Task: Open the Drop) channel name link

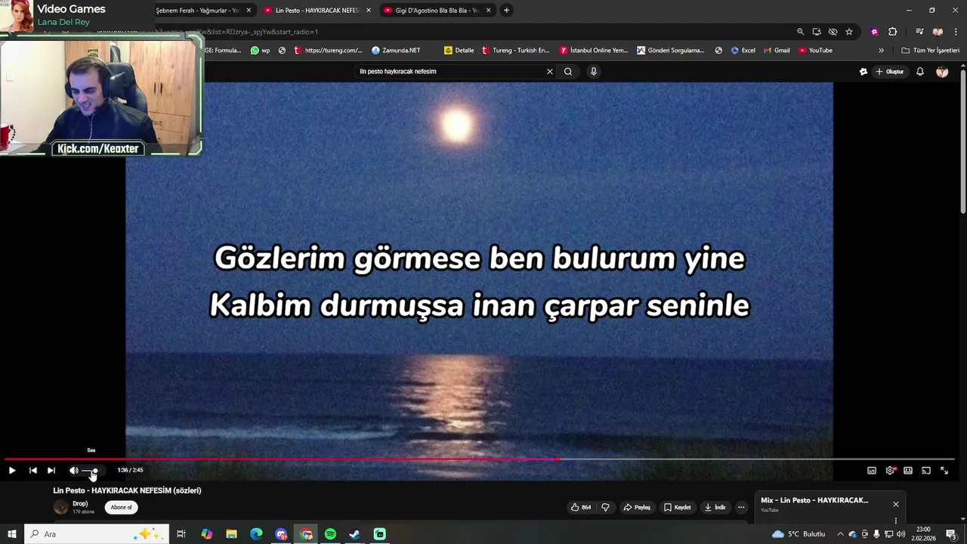Action: 80,504
